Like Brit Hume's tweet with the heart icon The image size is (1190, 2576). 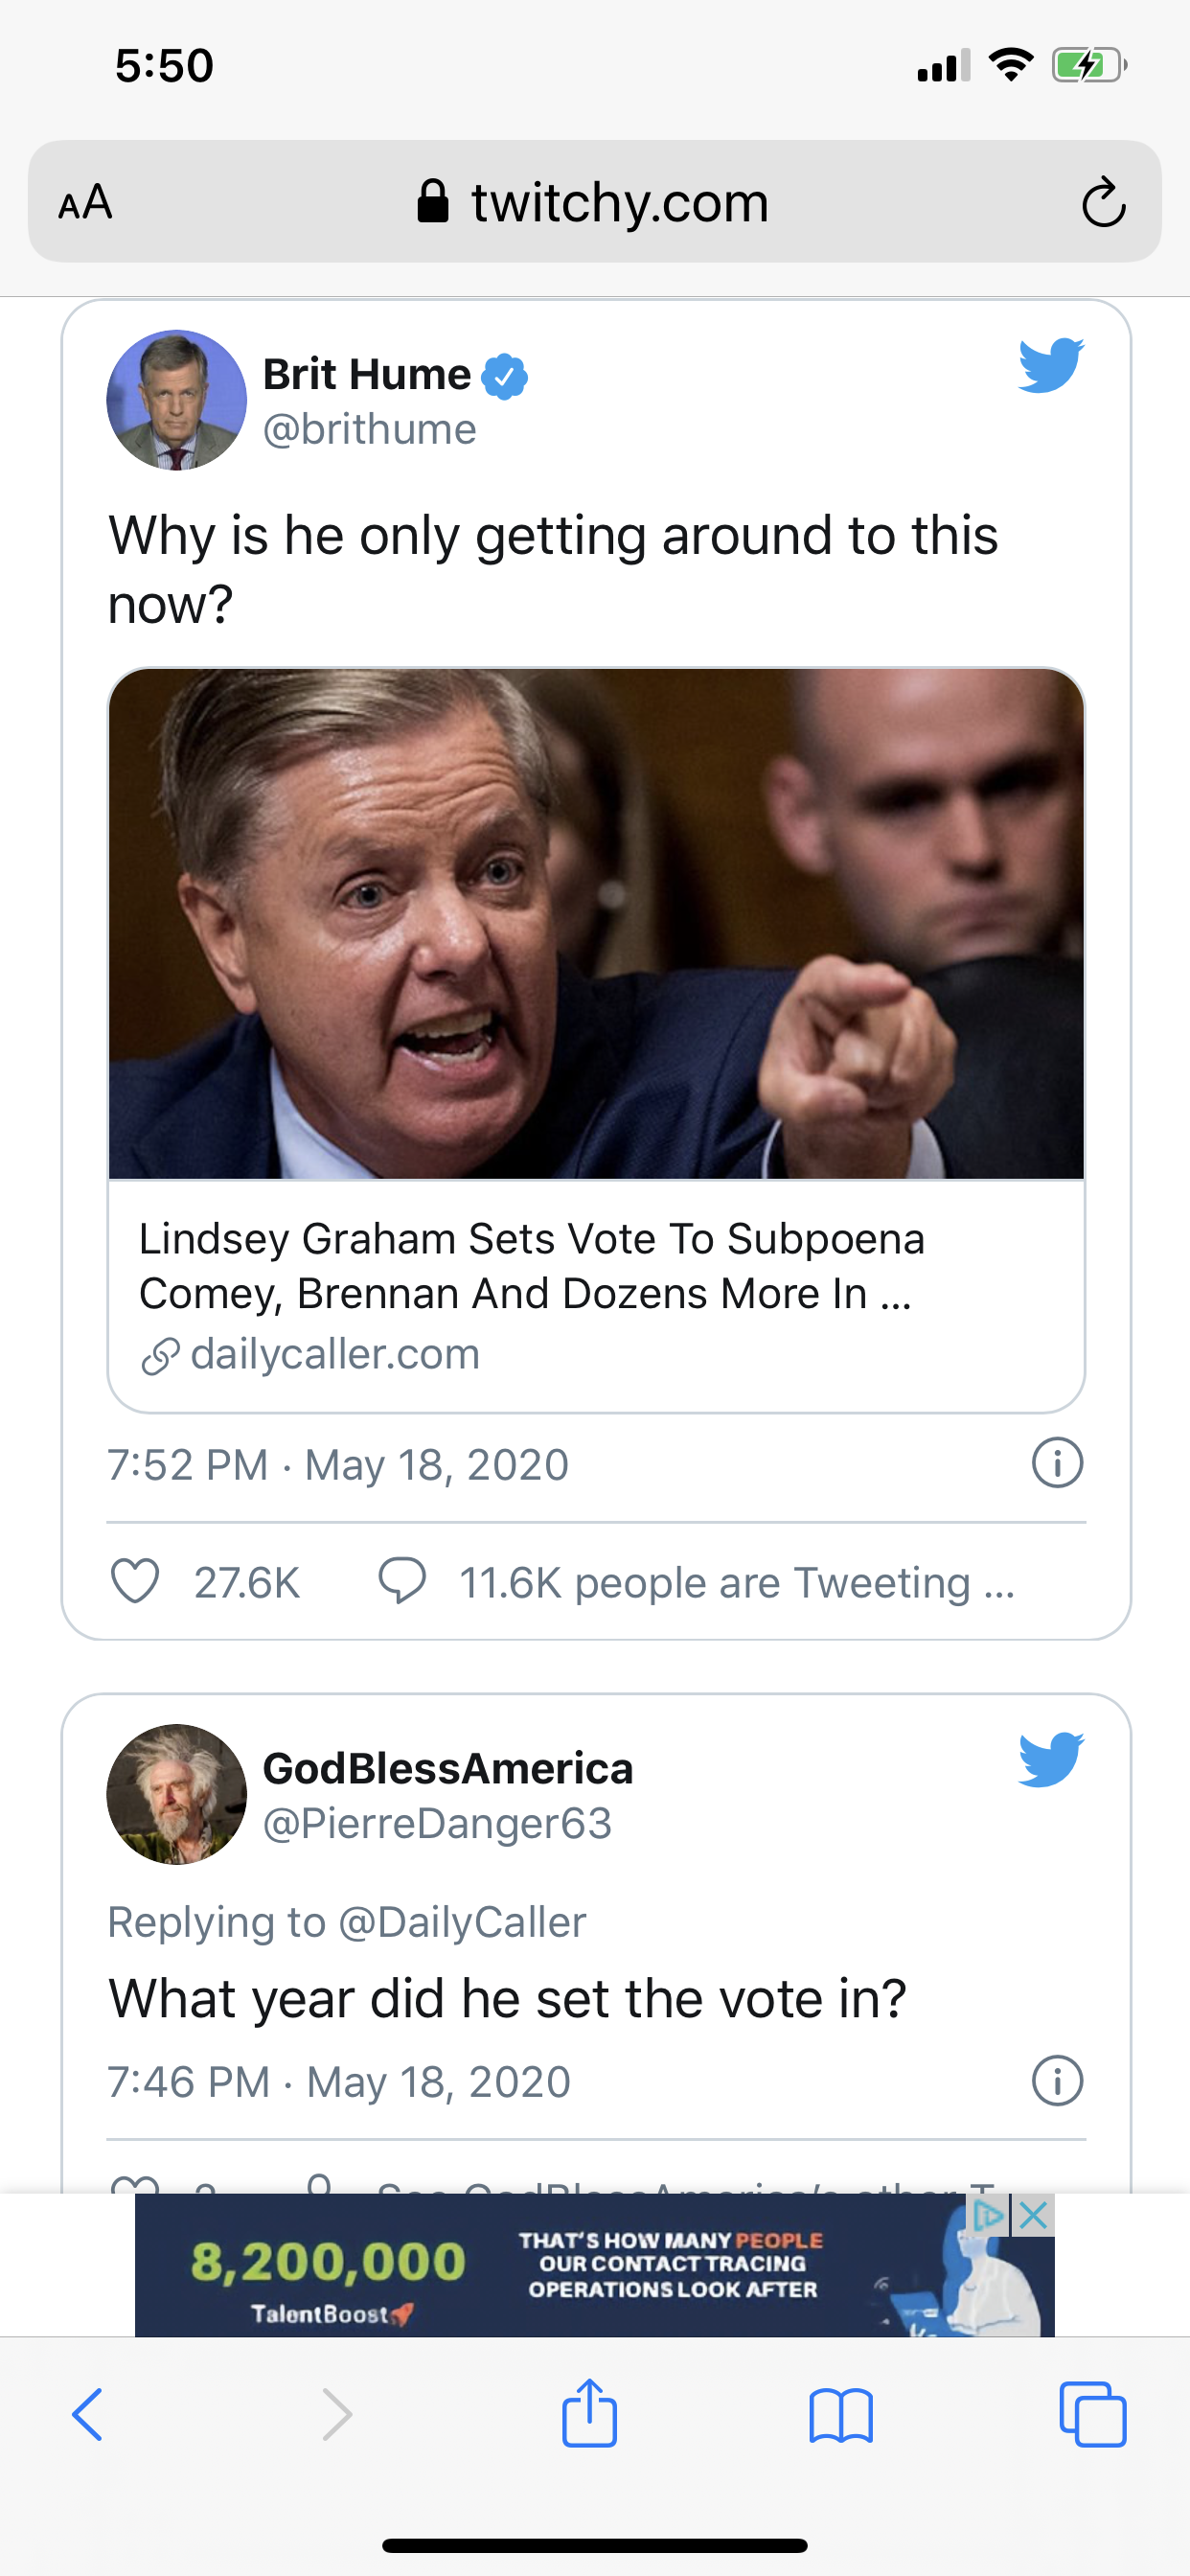coord(135,1581)
